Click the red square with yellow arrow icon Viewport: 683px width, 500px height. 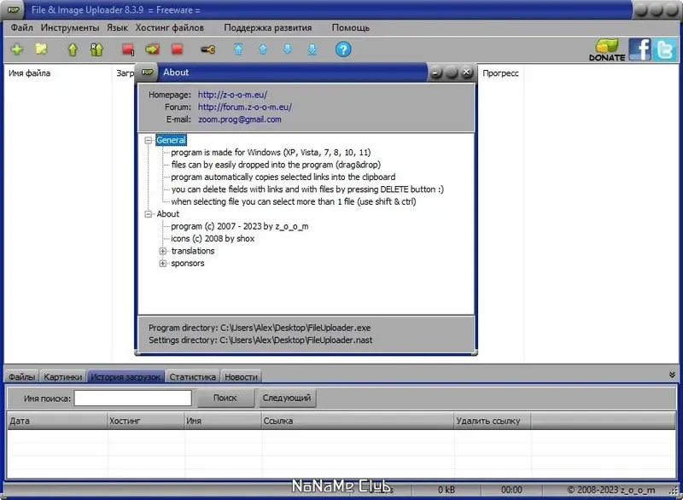(x=152, y=49)
